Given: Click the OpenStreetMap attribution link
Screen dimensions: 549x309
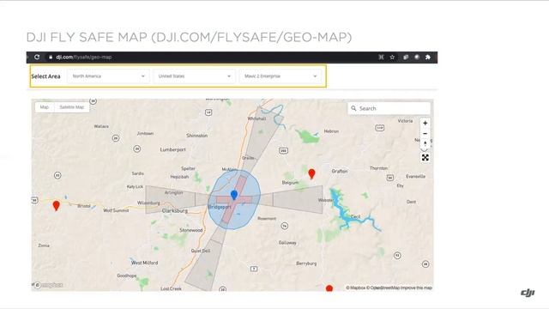Looking at the screenshot, I should 383,288.
